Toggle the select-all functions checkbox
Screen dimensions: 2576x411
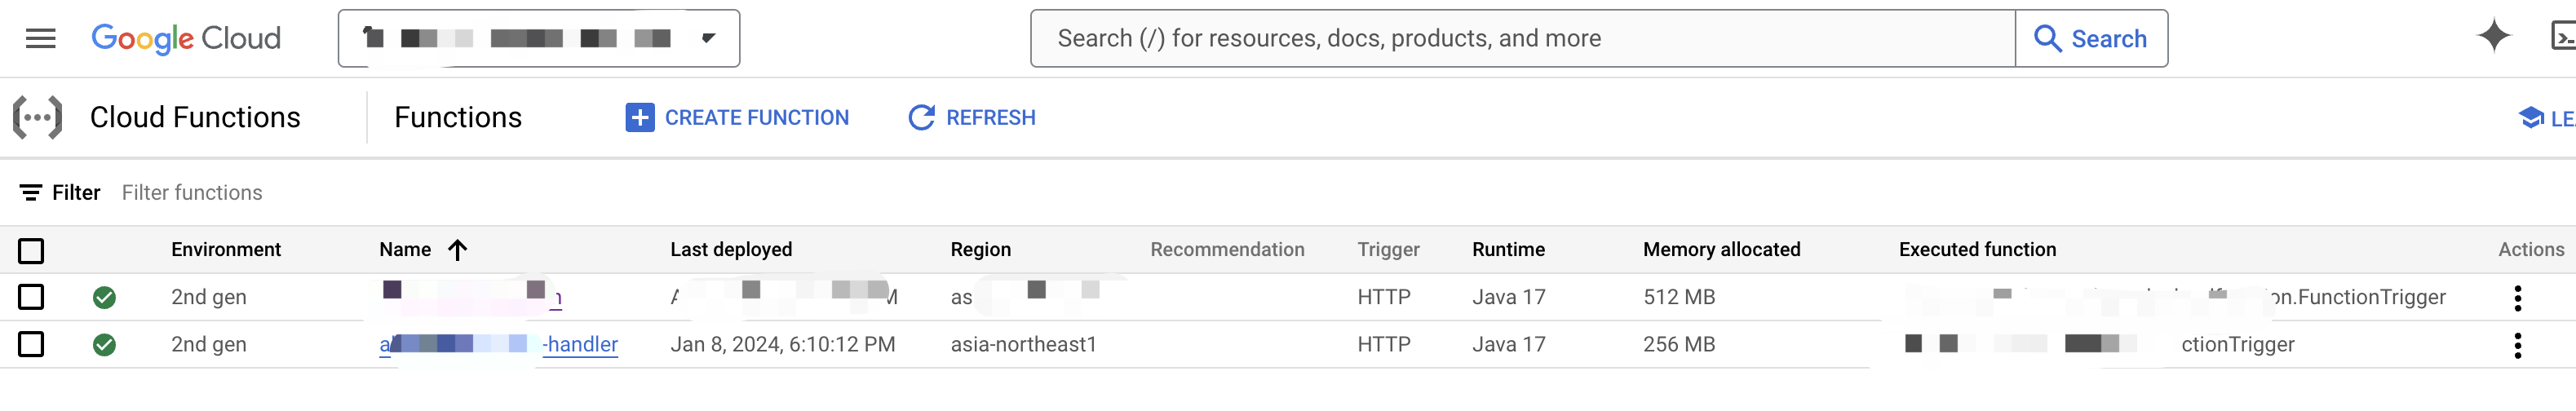[x=32, y=251]
